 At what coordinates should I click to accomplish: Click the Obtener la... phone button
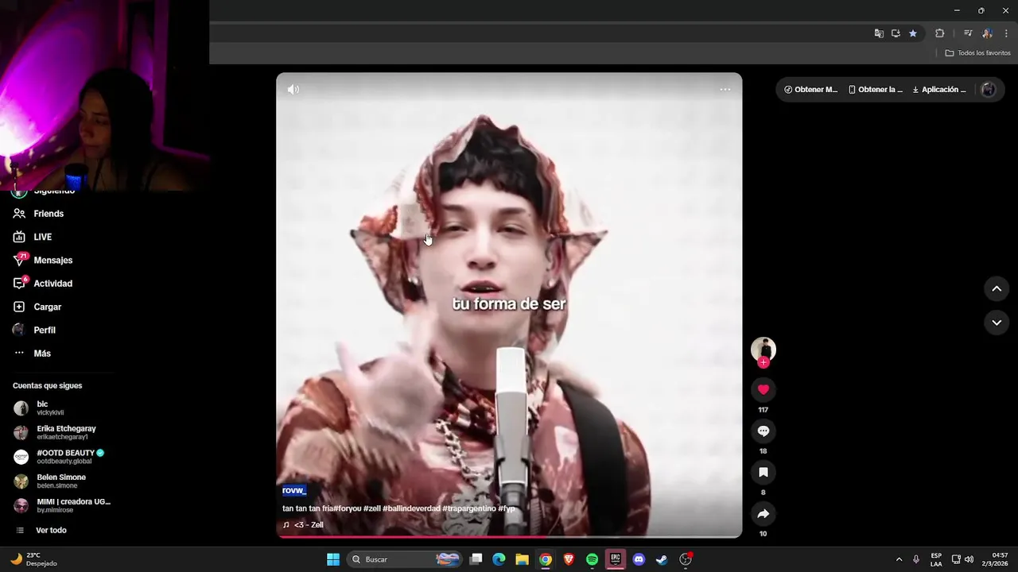click(x=876, y=90)
